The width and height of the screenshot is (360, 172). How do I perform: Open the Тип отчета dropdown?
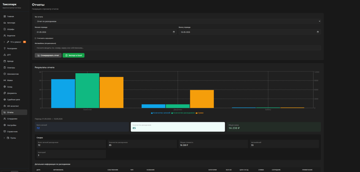pyautogui.click(x=178, y=21)
